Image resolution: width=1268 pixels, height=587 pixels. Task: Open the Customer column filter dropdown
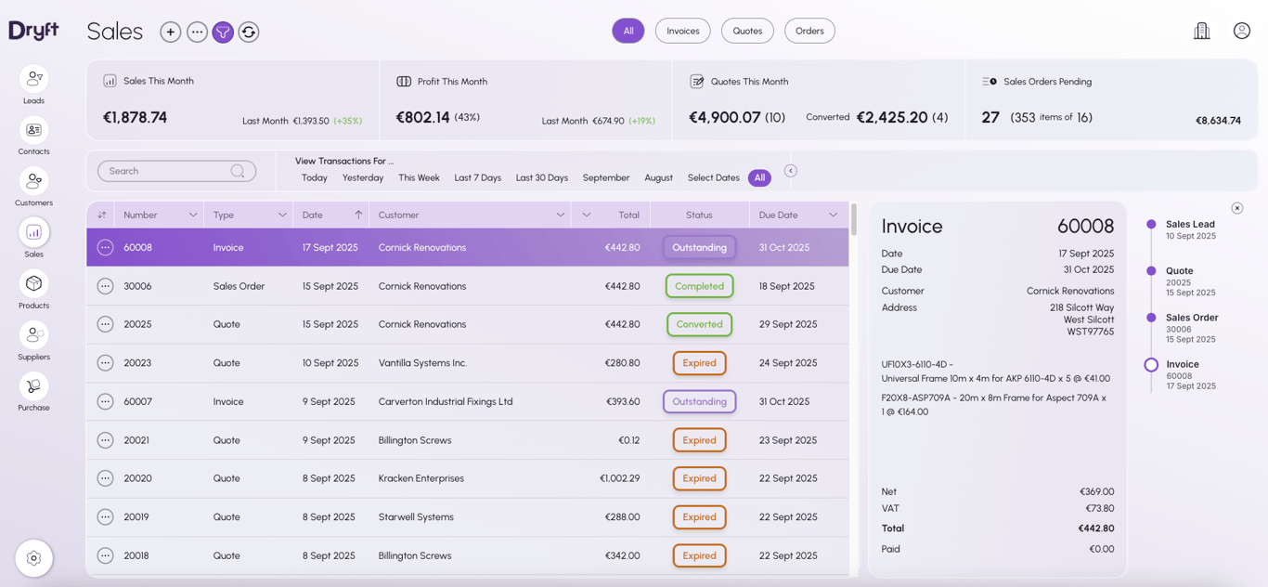561,215
